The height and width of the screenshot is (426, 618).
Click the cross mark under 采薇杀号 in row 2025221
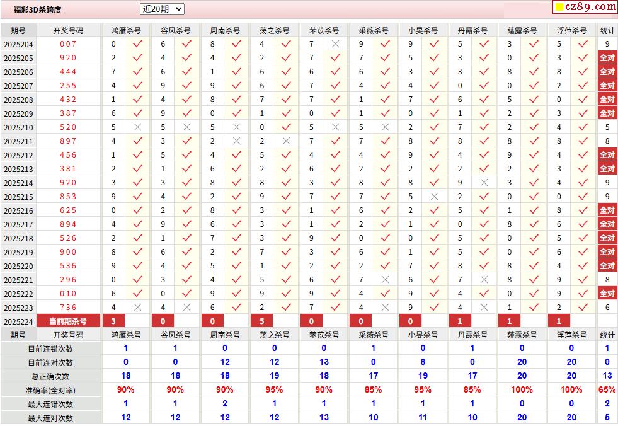pyautogui.click(x=385, y=280)
